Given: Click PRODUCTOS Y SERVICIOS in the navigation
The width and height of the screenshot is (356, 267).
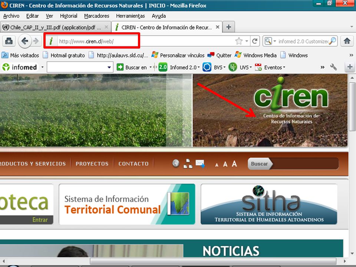Looking at the screenshot, I should pos(33,164).
